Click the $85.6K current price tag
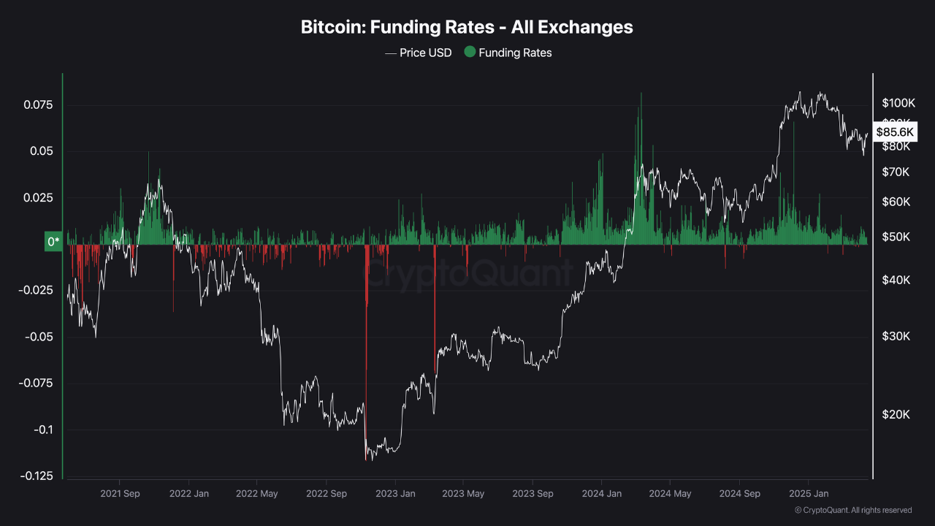The width and height of the screenshot is (935, 526). click(x=895, y=132)
